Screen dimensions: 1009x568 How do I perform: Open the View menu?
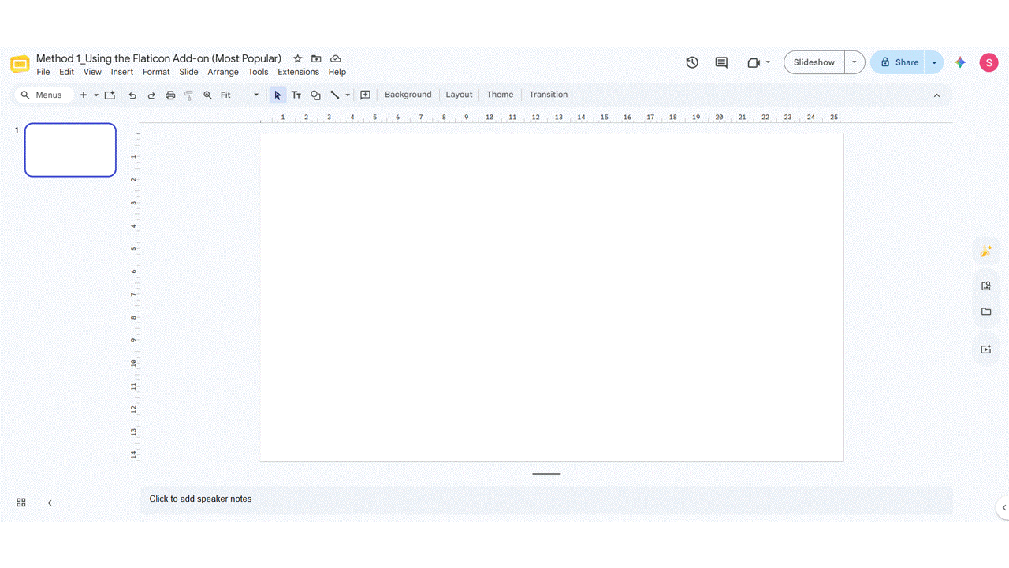click(x=92, y=72)
